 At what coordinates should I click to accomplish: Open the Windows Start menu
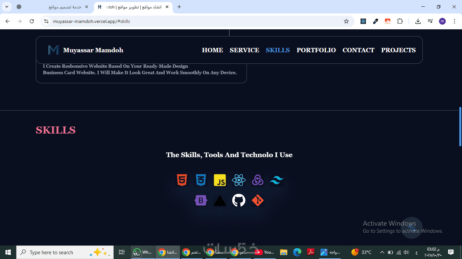tap(8, 252)
